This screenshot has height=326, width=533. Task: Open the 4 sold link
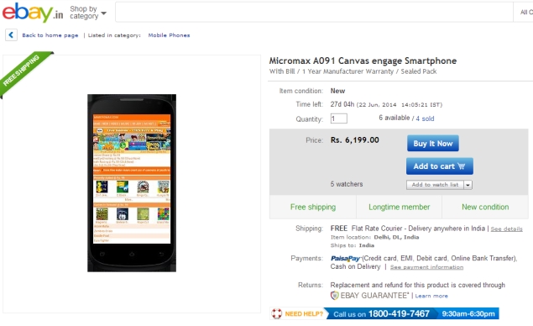point(425,118)
